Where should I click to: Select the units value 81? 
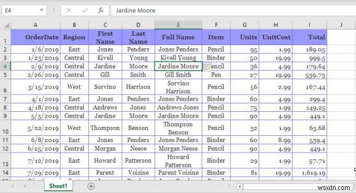click(244, 173)
